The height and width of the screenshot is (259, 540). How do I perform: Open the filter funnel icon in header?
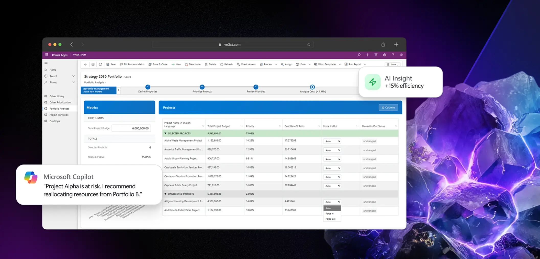coord(376,55)
